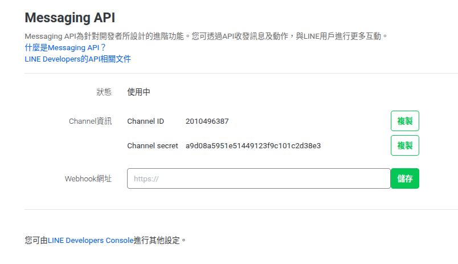Click the Webhook網址 label
Image resolution: width=458 pixels, height=264 pixels.
click(88, 178)
